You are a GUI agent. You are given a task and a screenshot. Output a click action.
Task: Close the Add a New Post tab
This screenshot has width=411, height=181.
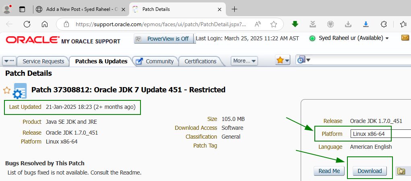click(x=123, y=9)
